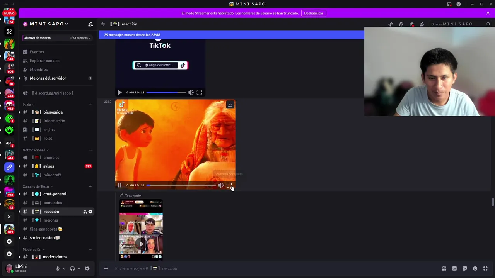The height and width of the screenshot is (278, 495).
Task: Open the microphone input options dropdown
Action: point(64,268)
